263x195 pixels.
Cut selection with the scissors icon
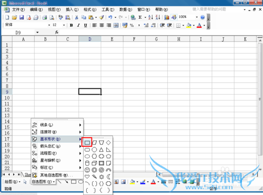click(x=76, y=17)
